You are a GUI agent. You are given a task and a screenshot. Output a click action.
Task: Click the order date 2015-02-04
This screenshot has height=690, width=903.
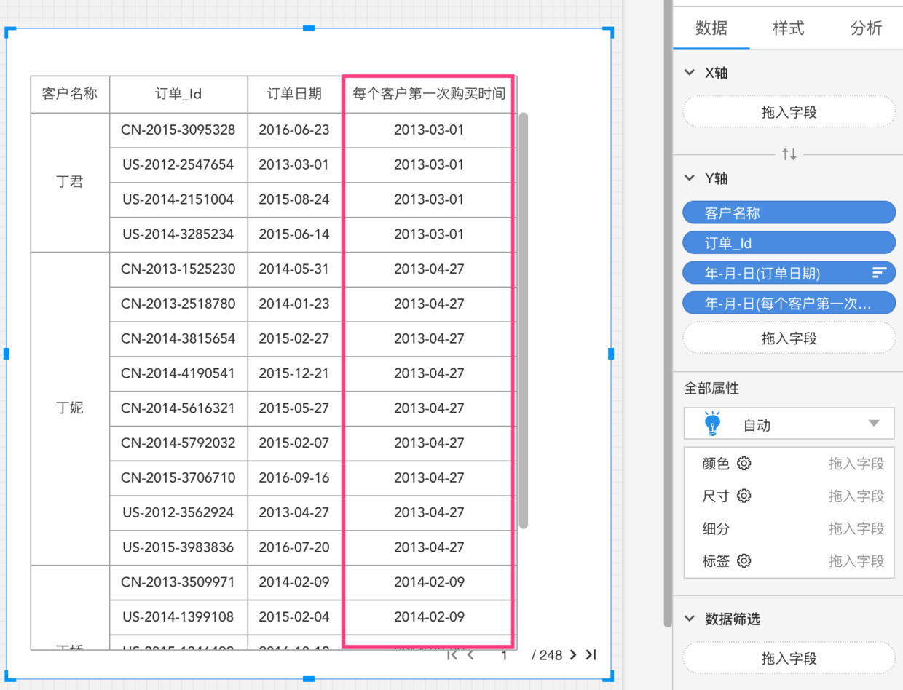294,616
